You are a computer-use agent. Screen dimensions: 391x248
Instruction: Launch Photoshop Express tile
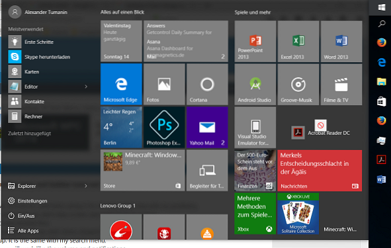(x=164, y=128)
